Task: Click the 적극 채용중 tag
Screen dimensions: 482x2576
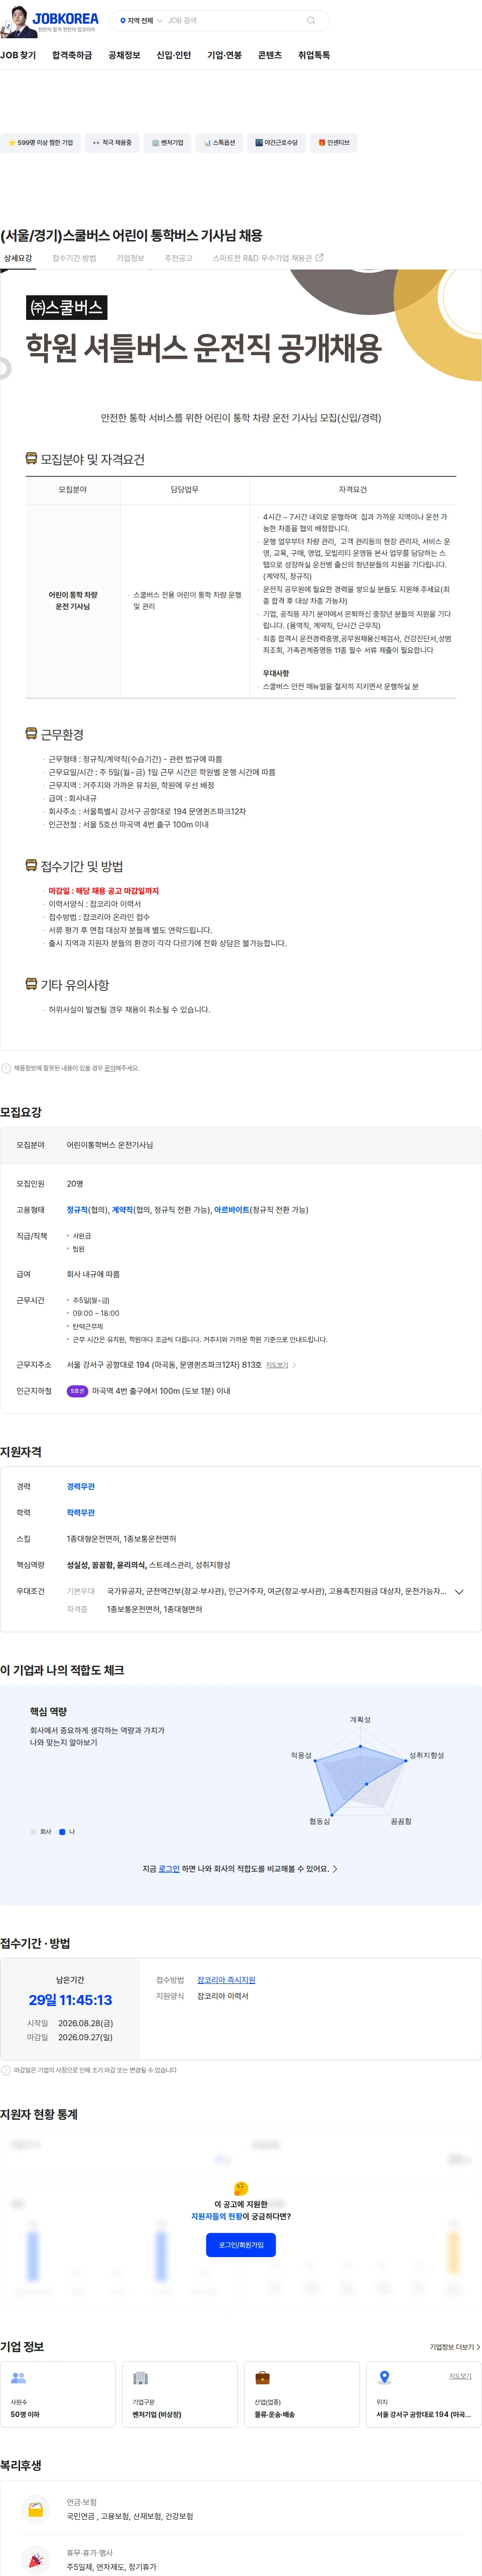Action: 112,143
